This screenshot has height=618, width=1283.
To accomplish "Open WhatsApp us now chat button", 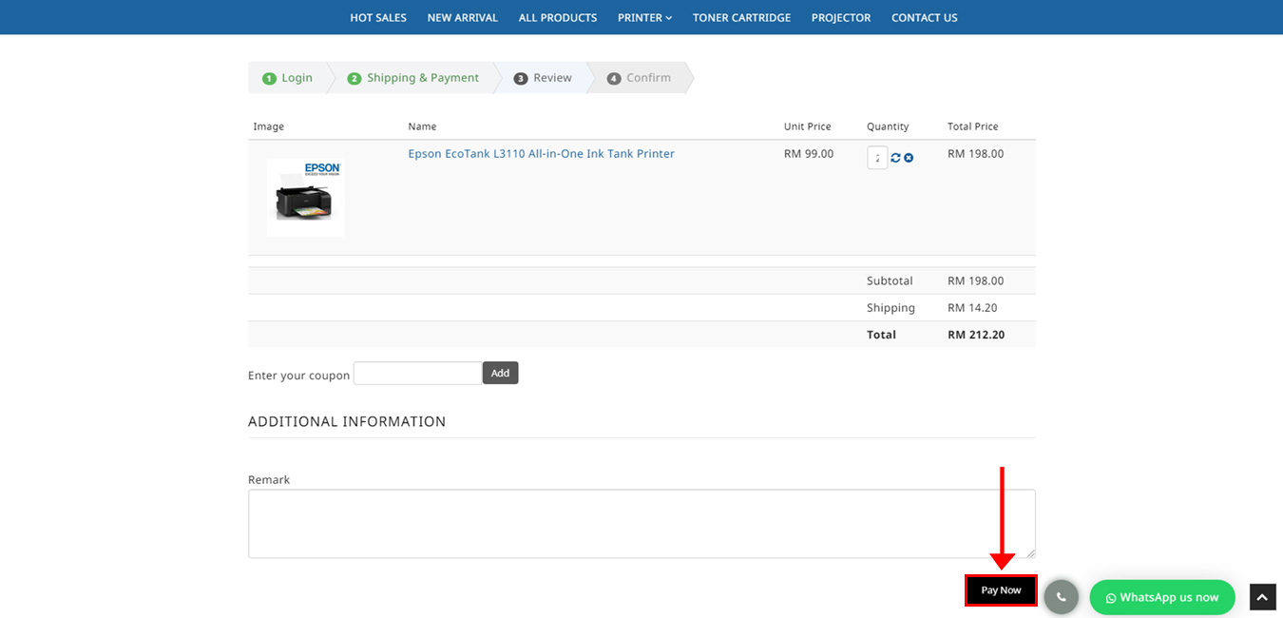I will click(x=1161, y=597).
